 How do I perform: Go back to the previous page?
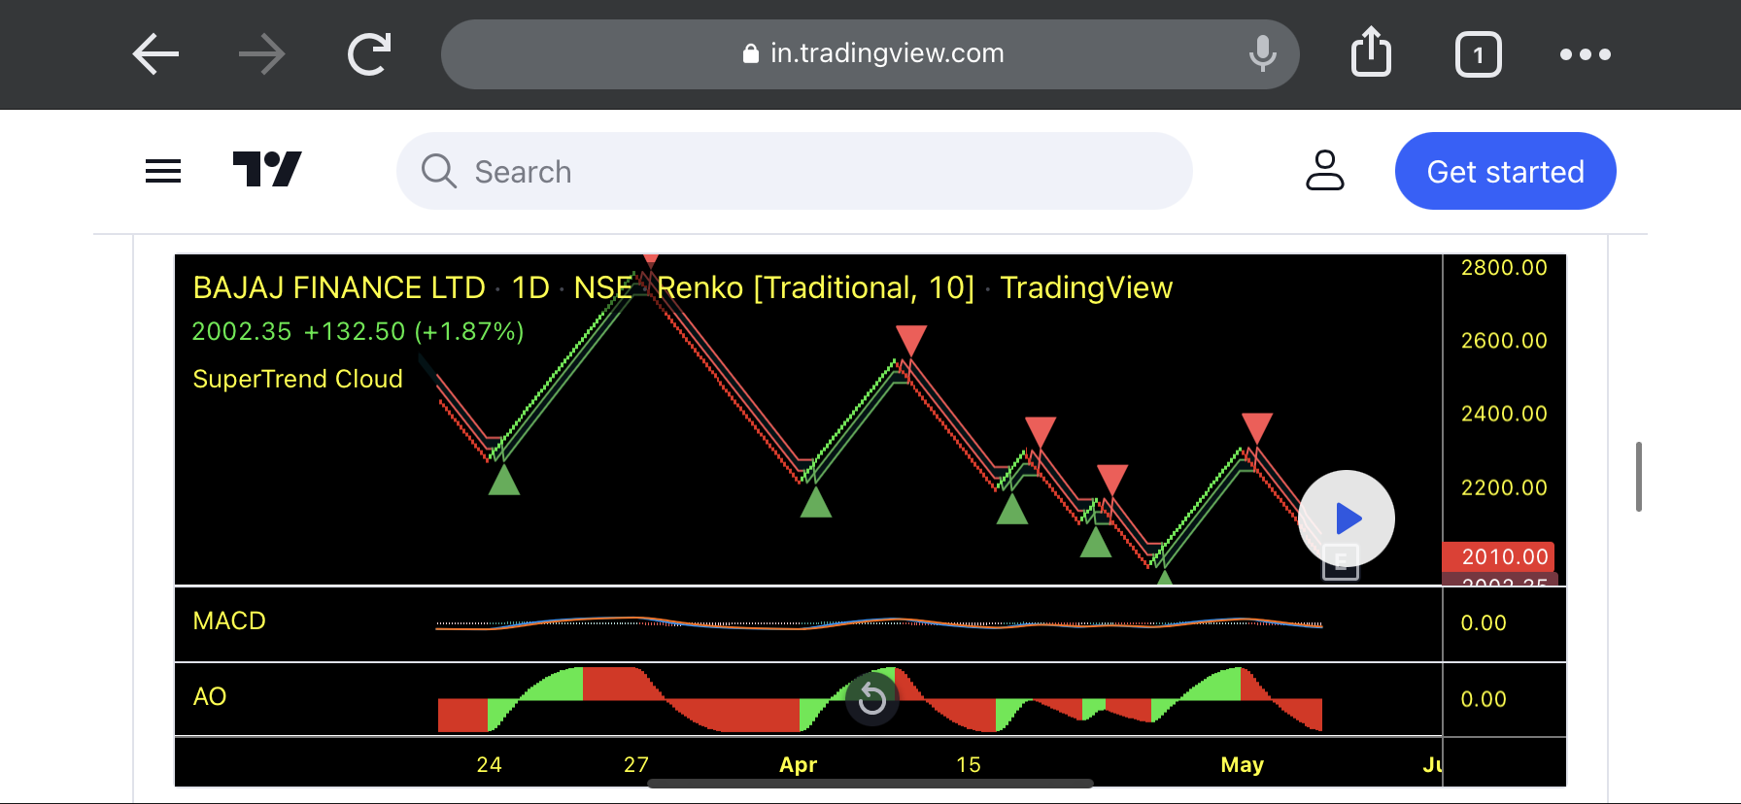click(155, 54)
